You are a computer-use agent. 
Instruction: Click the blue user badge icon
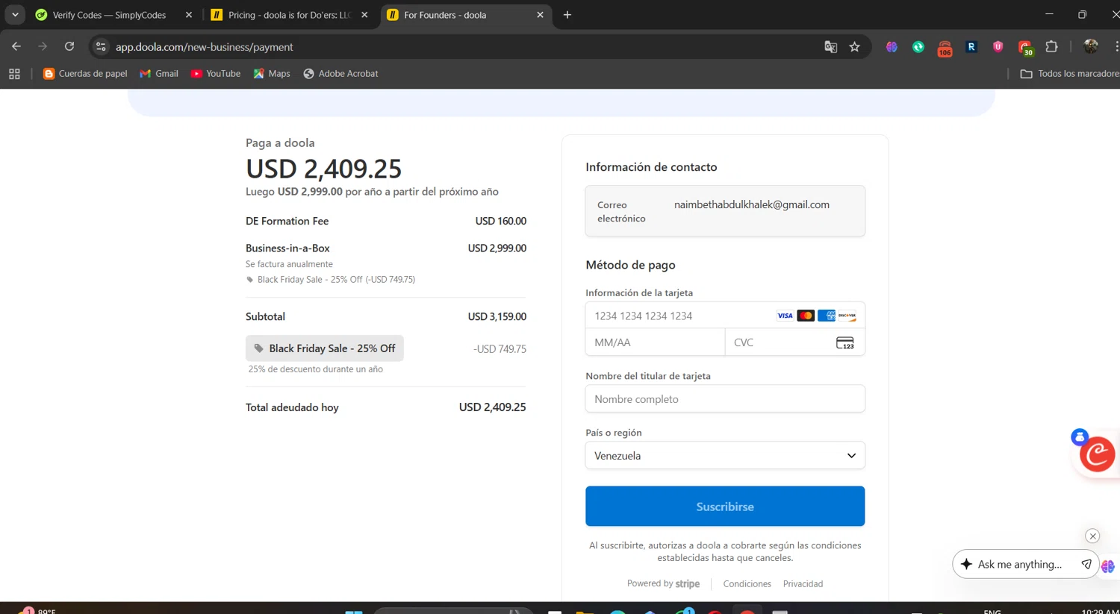click(x=1080, y=437)
